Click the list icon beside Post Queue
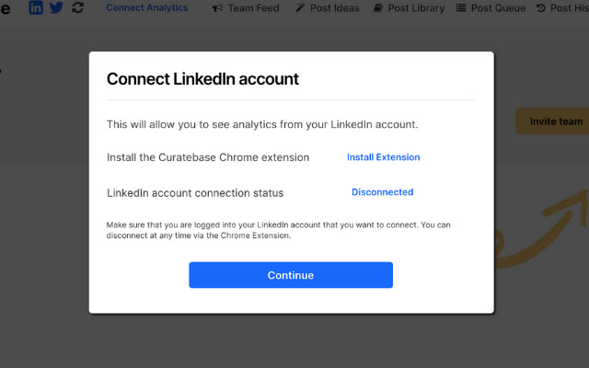 coord(461,7)
